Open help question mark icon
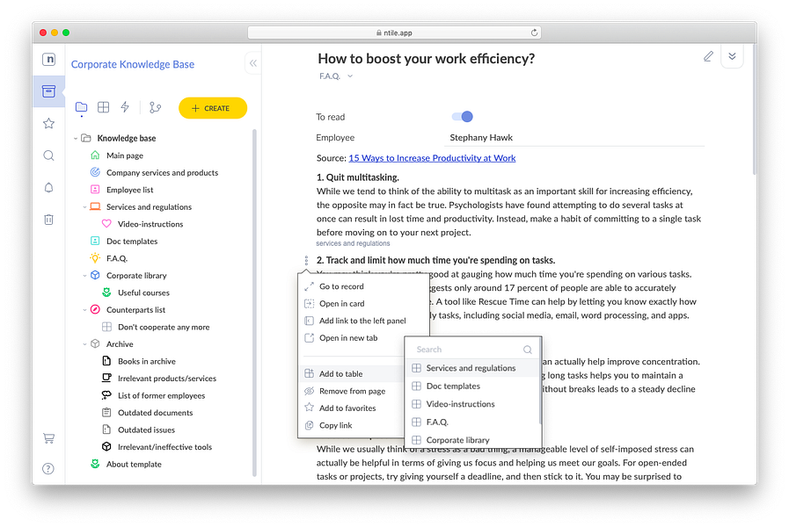Viewport: 789px width, 527px height. point(48,469)
